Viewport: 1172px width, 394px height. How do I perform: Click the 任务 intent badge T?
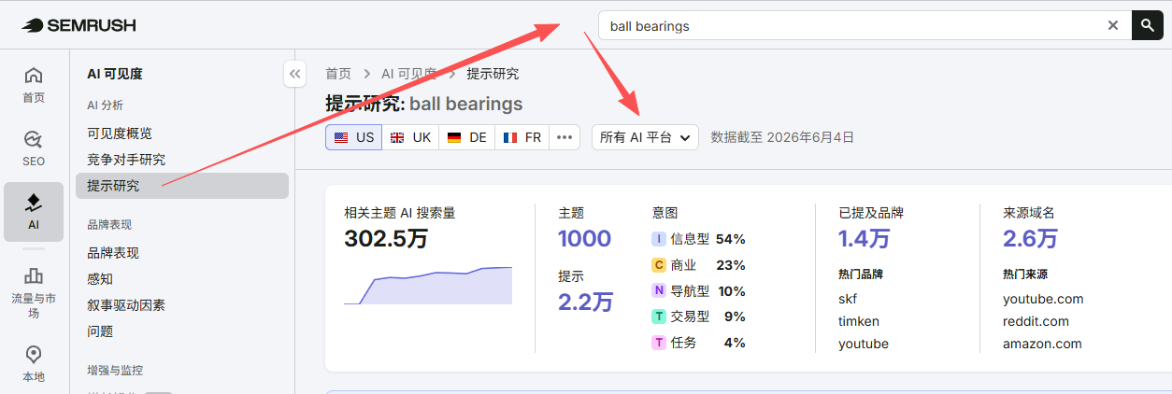click(659, 343)
